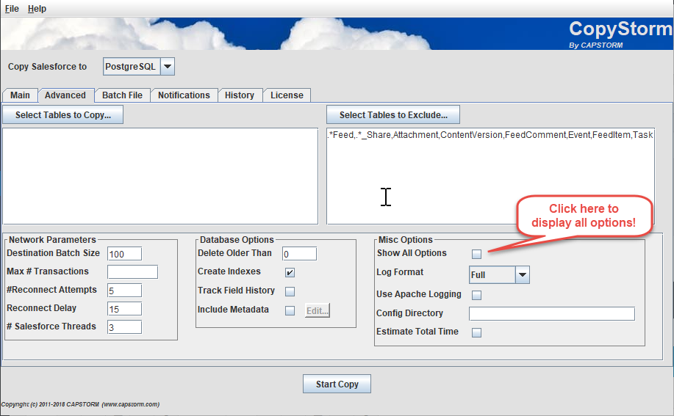
Task: Open the License tab
Action: (x=287, y=95)
